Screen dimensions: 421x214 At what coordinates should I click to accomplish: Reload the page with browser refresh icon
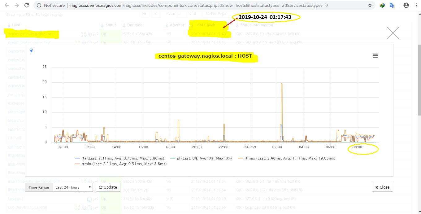point(27,5)
